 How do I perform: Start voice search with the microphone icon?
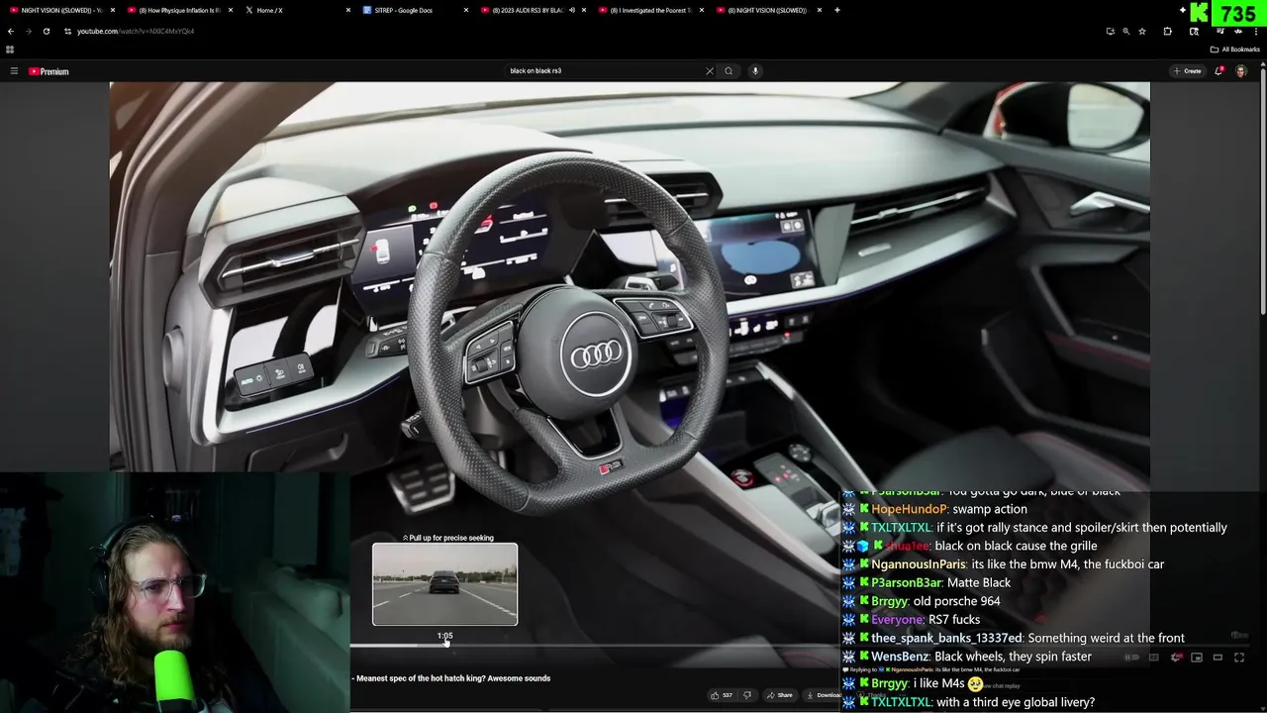755,71
